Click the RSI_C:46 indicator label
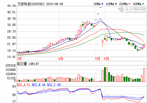147x103 pixels. click(x=54, y=85)
